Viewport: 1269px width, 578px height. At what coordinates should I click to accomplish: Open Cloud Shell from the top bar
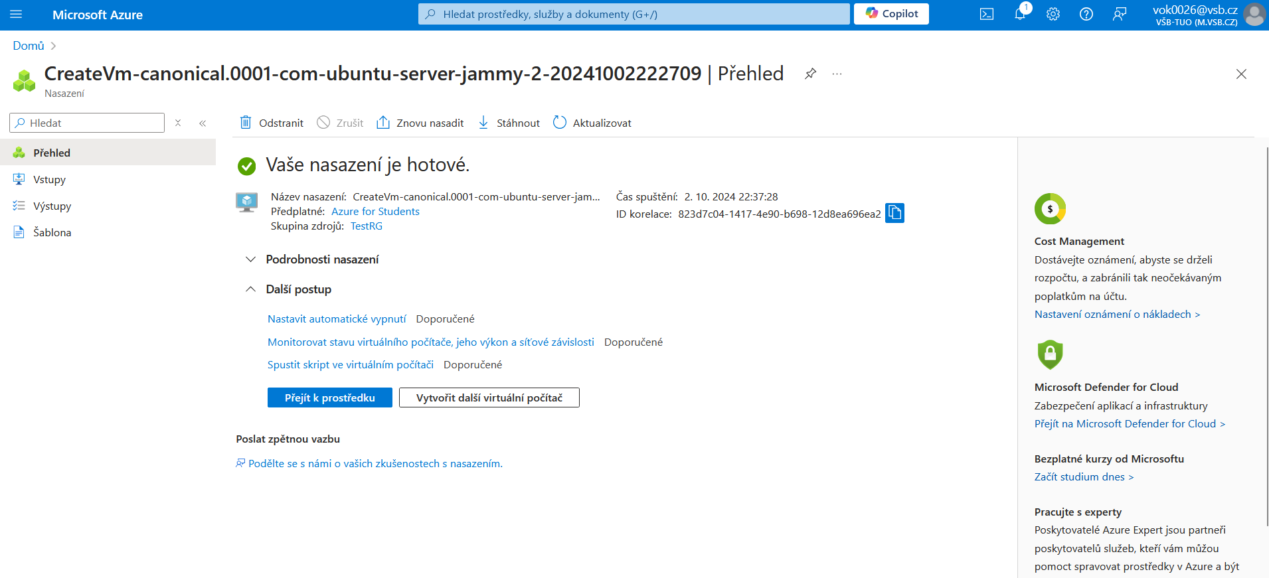[987, 14]
